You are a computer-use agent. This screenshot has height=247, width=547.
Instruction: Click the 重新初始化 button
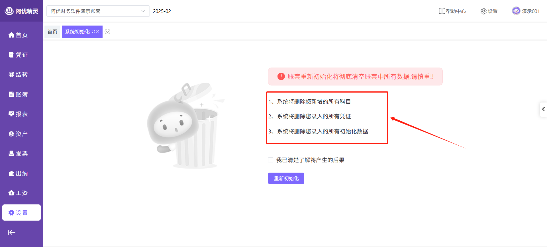click(x=286, y=178)
